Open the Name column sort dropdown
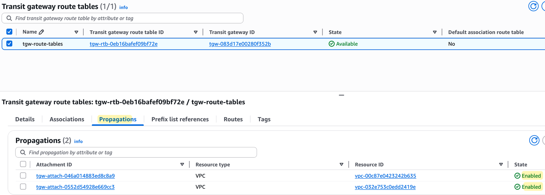This screenshot has width=545, height=195. tap(76, 32)
